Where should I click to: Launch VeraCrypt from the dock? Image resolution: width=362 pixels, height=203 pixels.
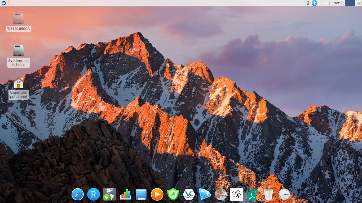(x=189, y=195)
